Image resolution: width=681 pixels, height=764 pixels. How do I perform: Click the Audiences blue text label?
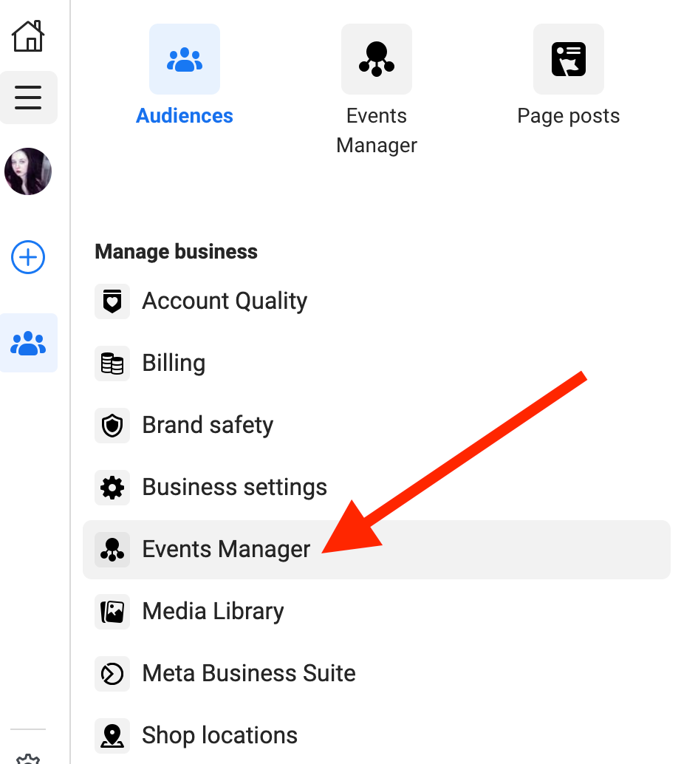tap(185, 116)
